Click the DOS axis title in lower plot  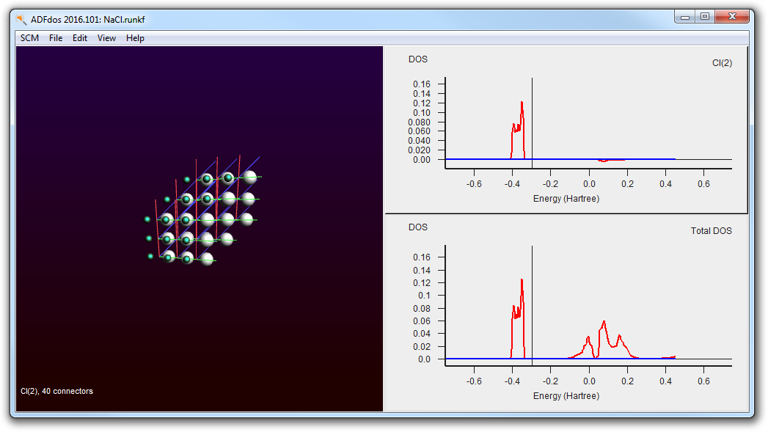418,227
